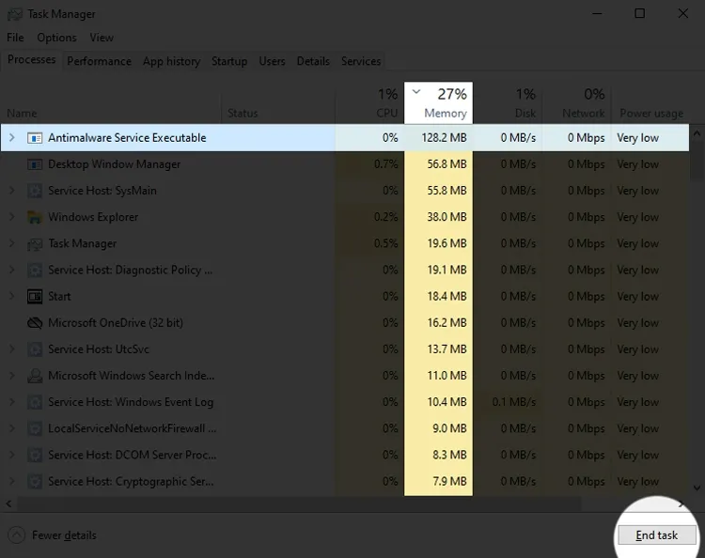Click the Microsoft OneDrive cloud icon
The height and width of the screenshot is (558, 705).
coord(35,323)
